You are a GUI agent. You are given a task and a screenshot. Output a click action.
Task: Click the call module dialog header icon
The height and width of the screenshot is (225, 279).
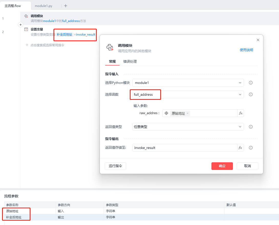(x=110, y=48)
